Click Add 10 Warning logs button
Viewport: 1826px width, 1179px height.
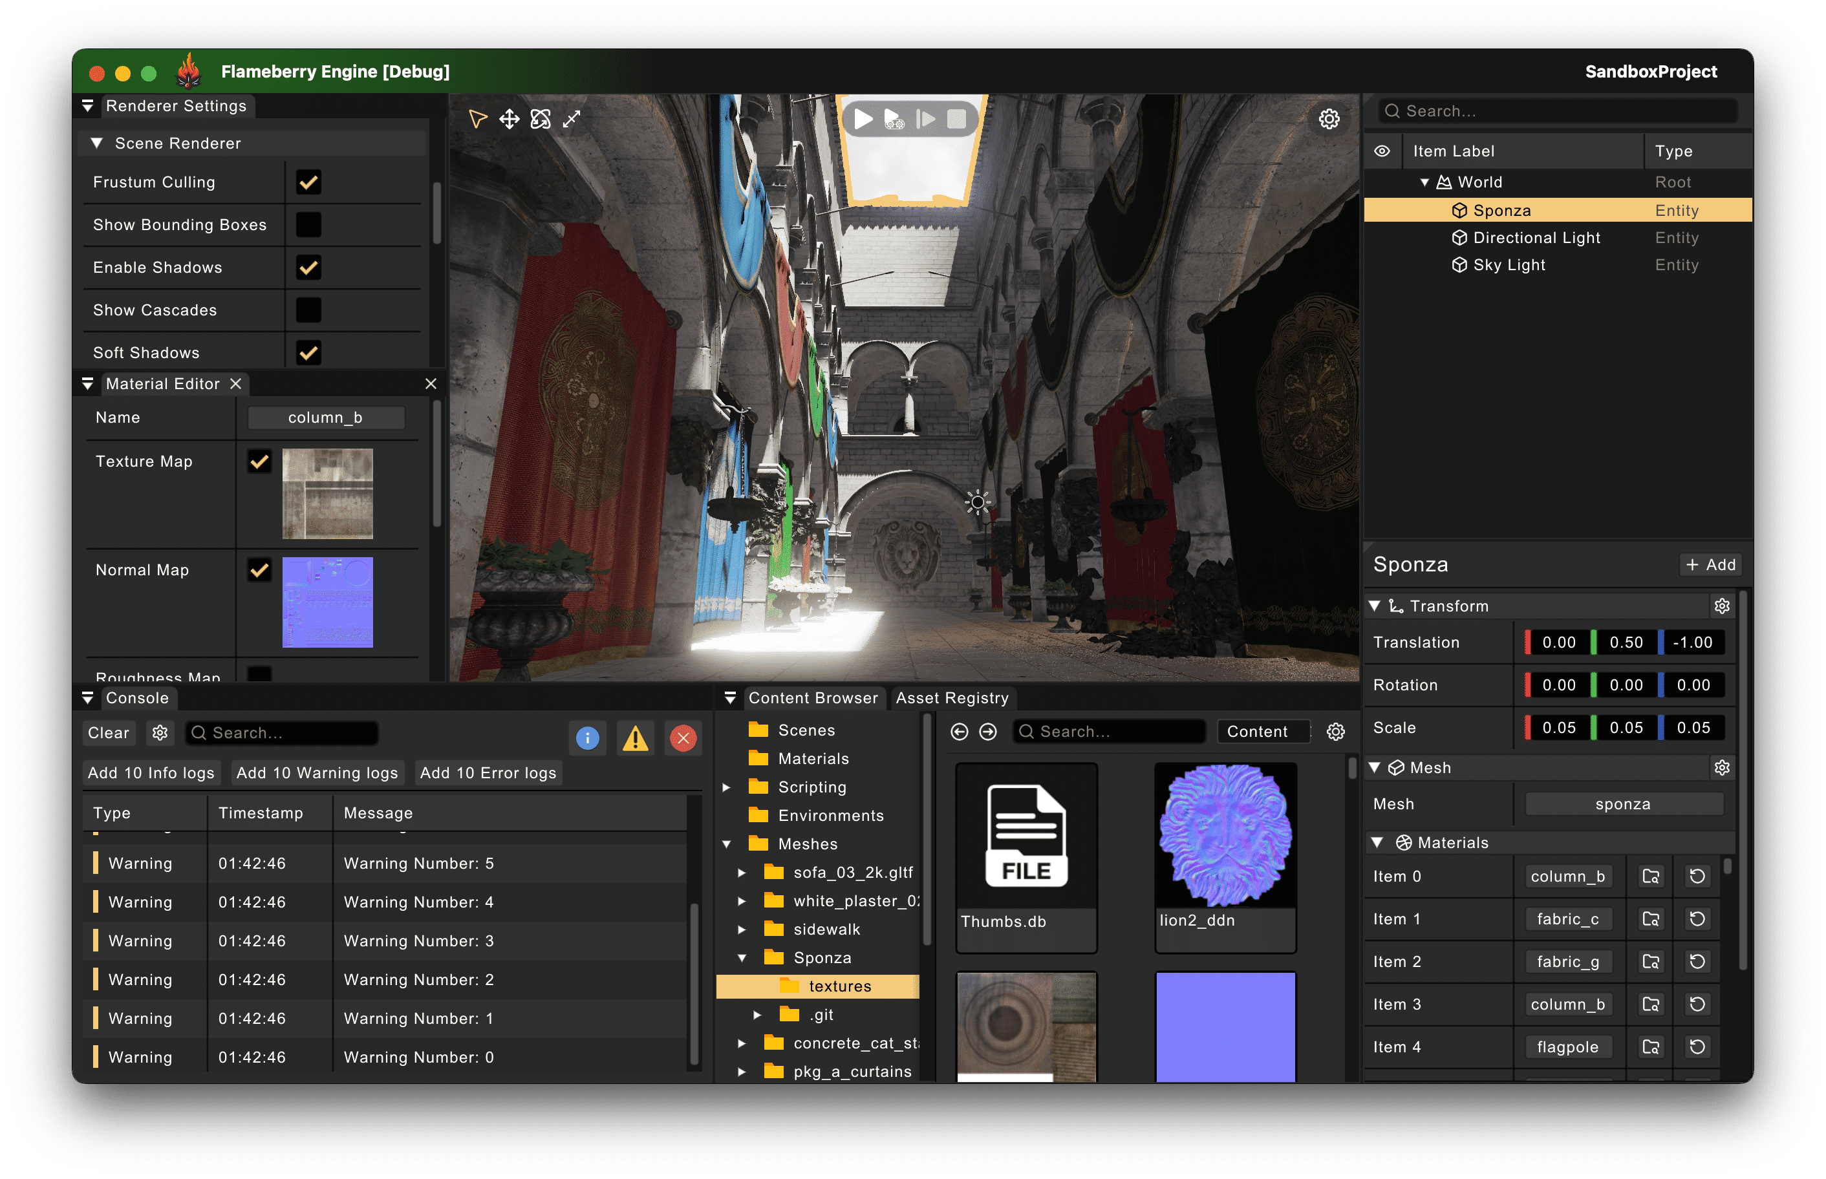tap(317, 773)
